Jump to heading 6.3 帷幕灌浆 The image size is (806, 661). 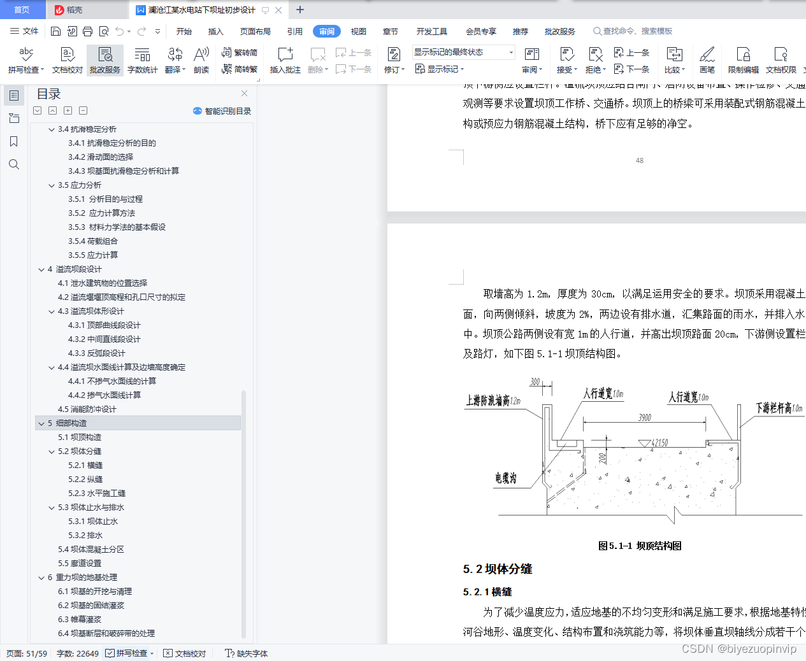tap(80, 620)
